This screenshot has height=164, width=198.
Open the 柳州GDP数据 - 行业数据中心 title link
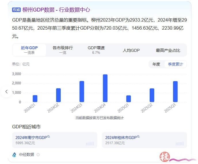coord(56,10)
